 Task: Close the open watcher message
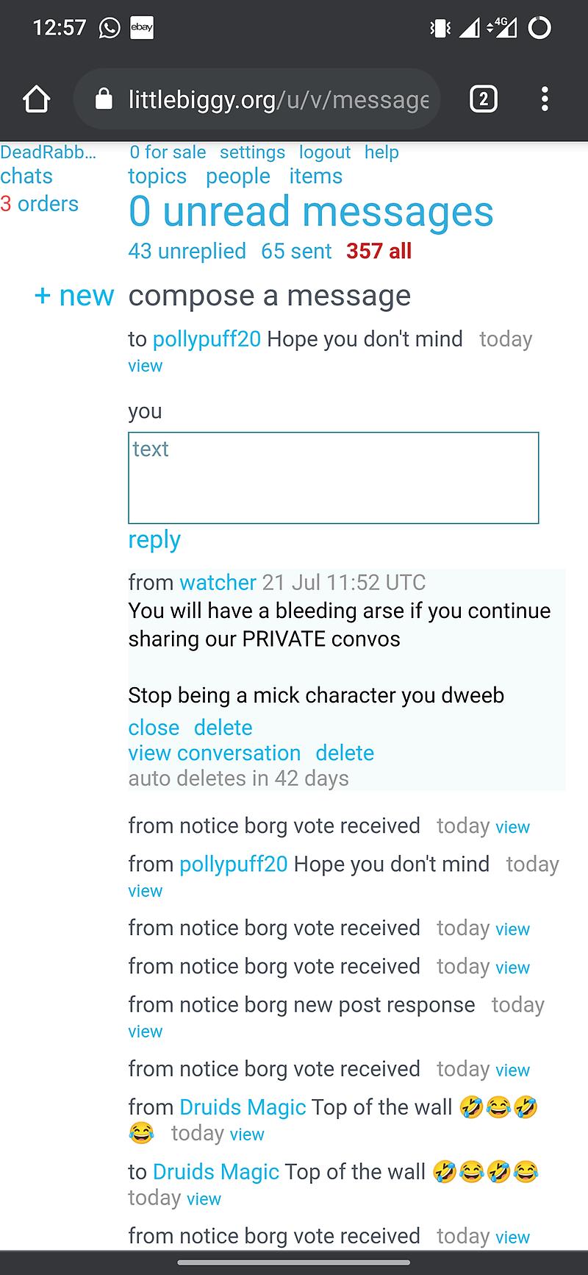(154, 728)
